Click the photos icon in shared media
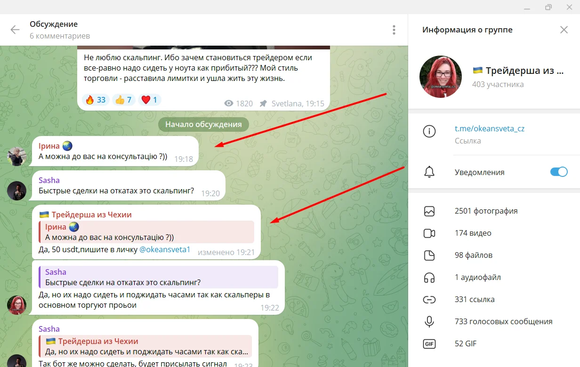This screenshot has width=580, height=367. (x=429, y=211)
